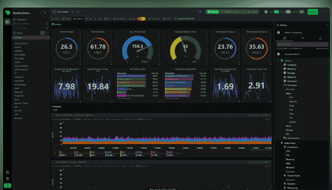Focus the Search charts field
The height and width of the screenshot is (190, 332).
tap(302, 44)
